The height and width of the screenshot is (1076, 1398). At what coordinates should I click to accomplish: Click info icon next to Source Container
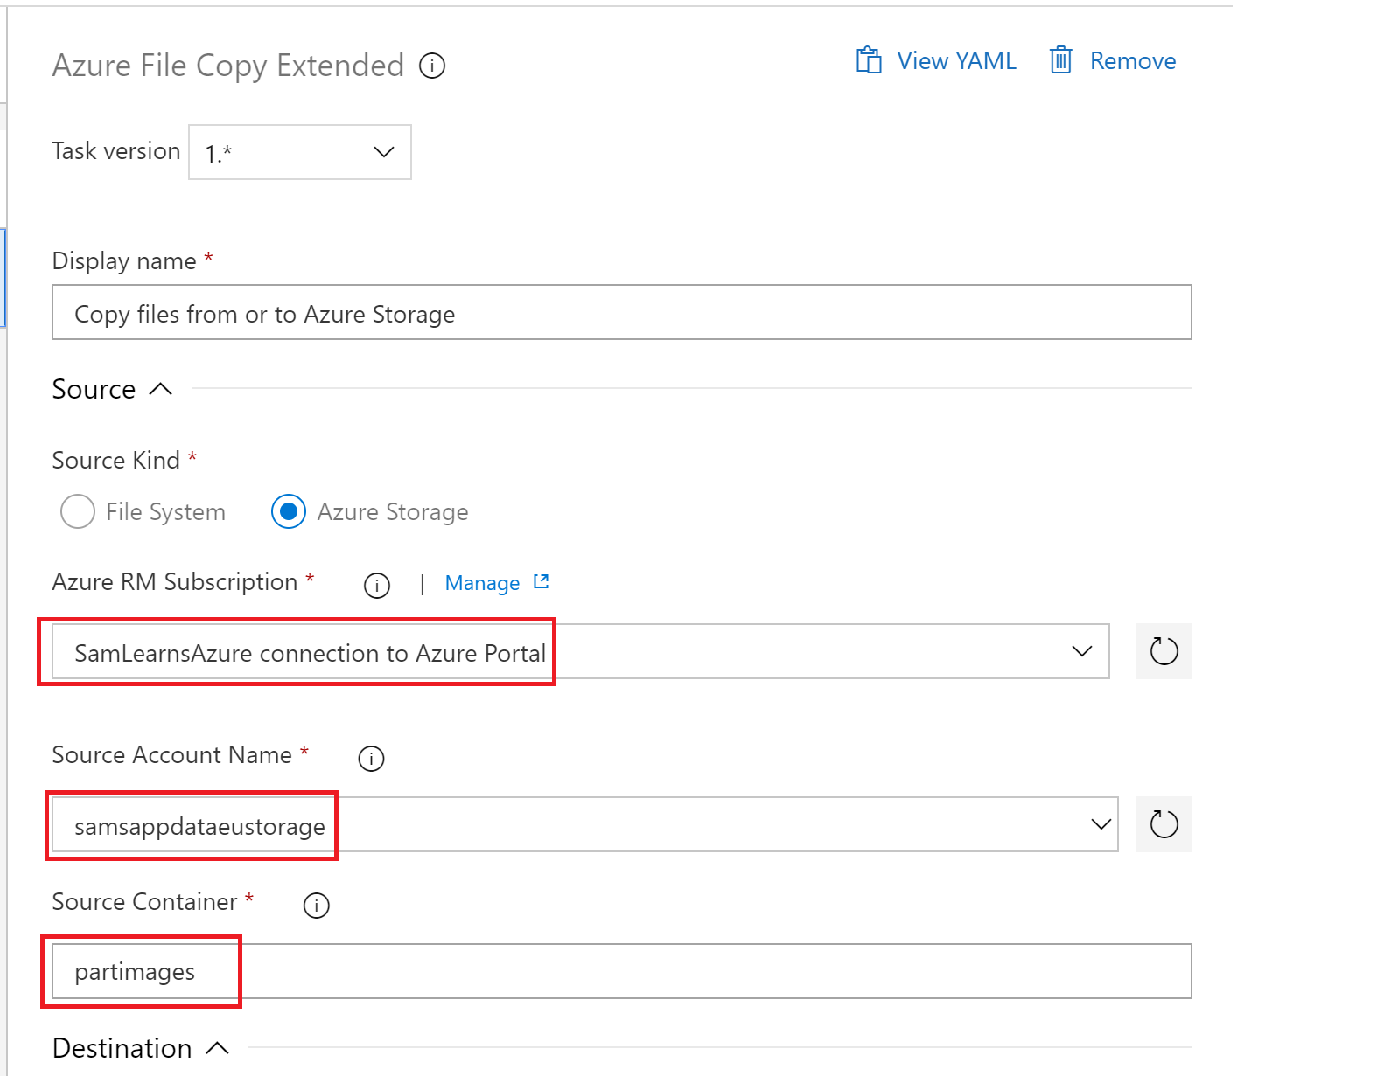tap(317, 905)
